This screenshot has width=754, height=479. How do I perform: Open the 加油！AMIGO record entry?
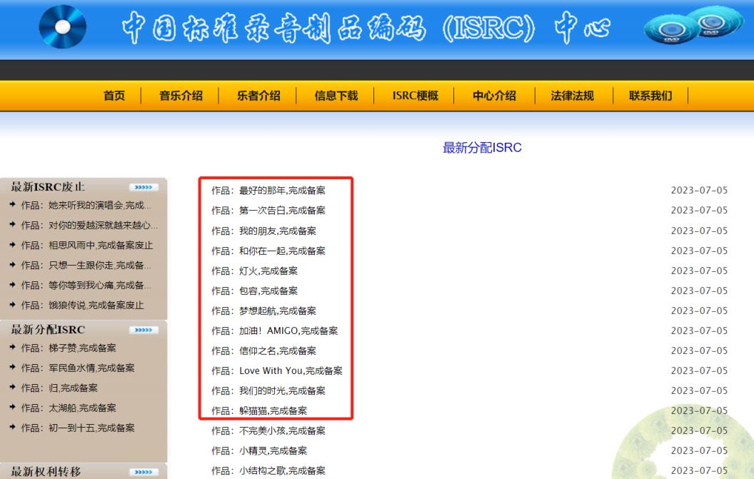275,331
